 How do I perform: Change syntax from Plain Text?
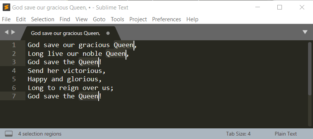[x=286, y=134]
